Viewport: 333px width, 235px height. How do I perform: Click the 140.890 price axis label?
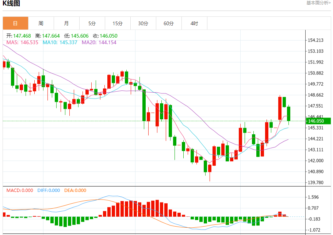point(315,172)
